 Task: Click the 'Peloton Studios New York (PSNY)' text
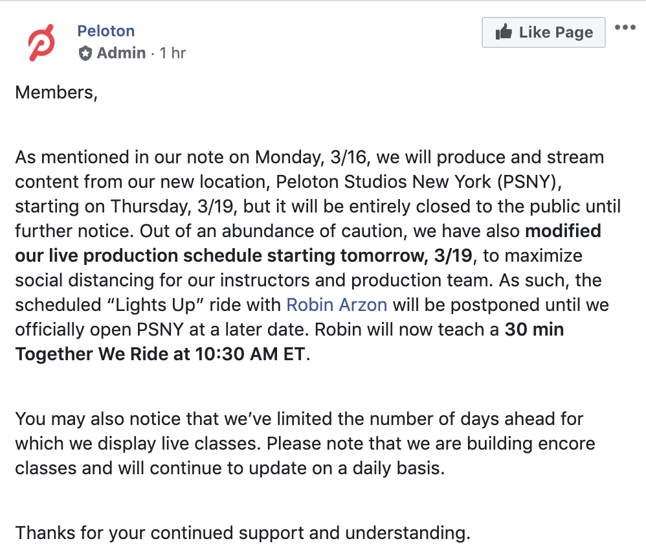[418, 182]
